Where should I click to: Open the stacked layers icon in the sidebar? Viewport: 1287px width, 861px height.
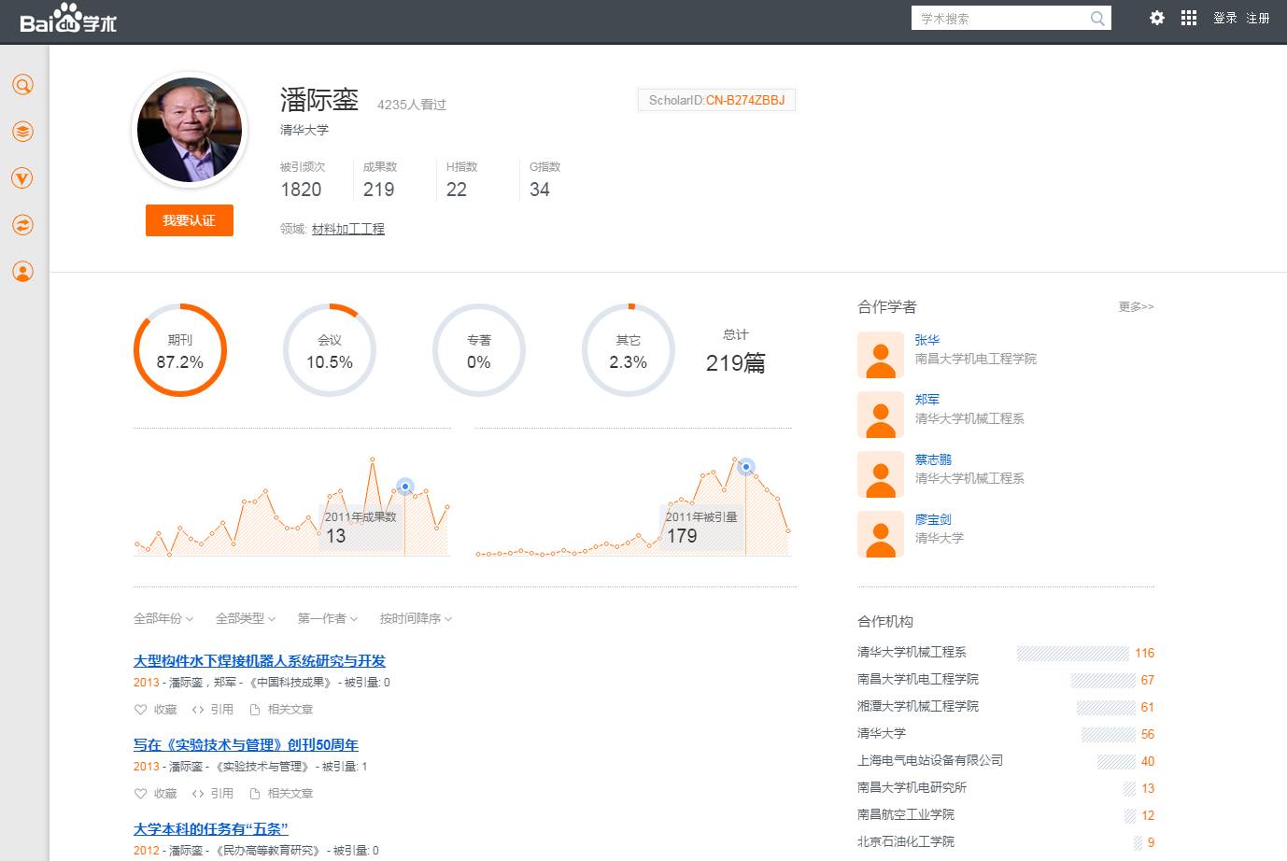pyautogui.click(x=23, y=132)
